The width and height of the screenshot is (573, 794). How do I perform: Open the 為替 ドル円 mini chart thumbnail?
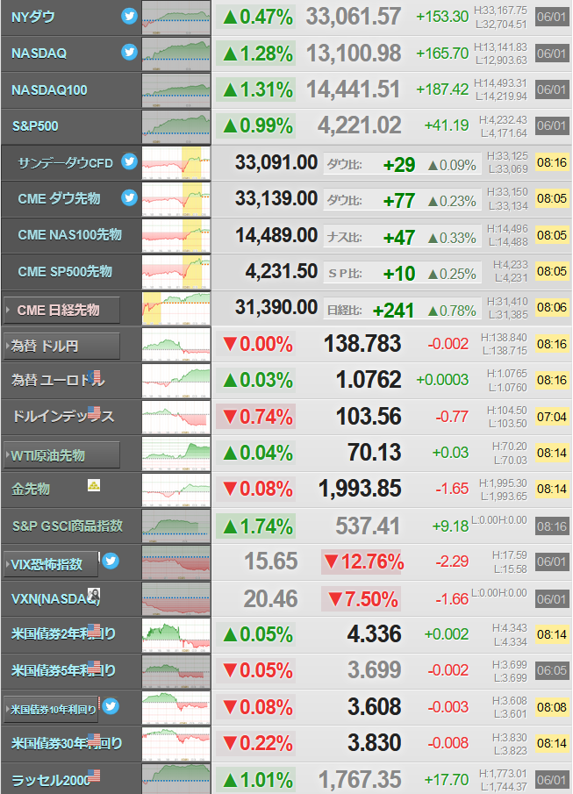coord(175,344)
